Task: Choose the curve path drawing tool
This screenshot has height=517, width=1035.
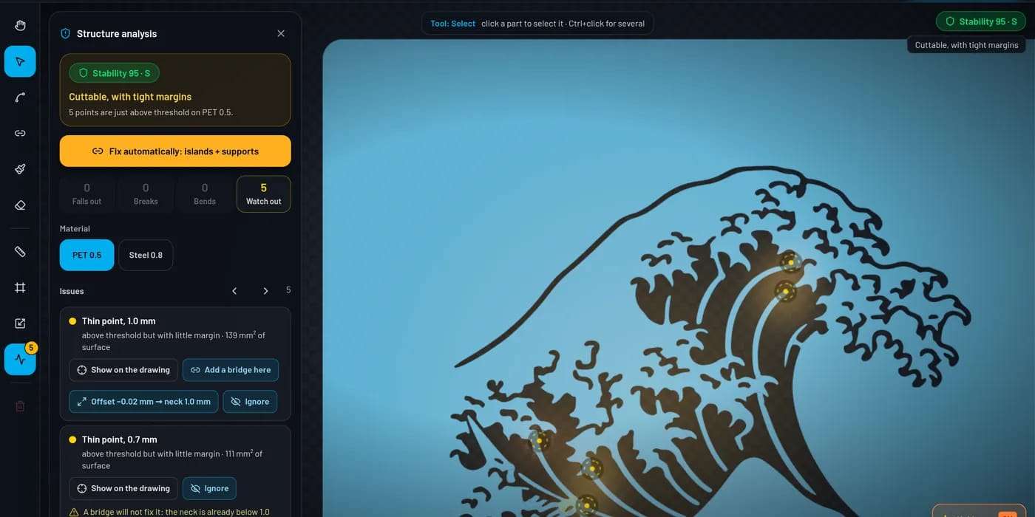Action: [20, 97]
